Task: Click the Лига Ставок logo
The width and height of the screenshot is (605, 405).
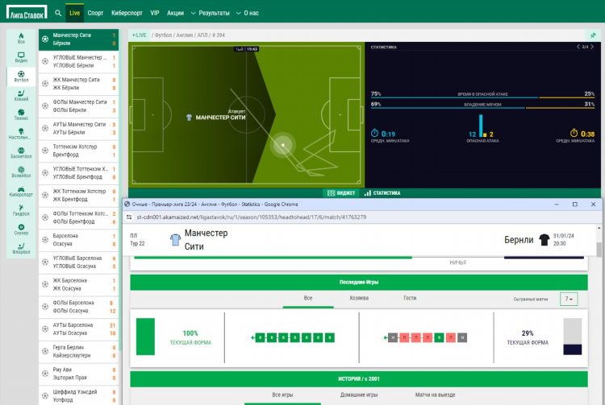Action: pyautogui.click(x=27, y=12)
